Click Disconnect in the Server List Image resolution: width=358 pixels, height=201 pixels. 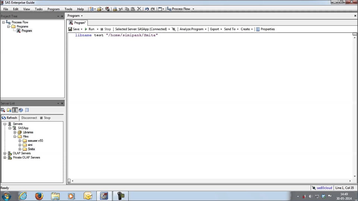29,118
